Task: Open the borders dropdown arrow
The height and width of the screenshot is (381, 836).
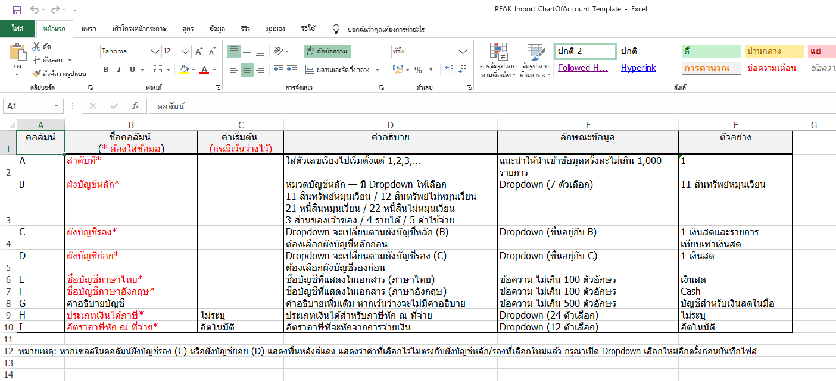Action: click(x=170, y=70)
